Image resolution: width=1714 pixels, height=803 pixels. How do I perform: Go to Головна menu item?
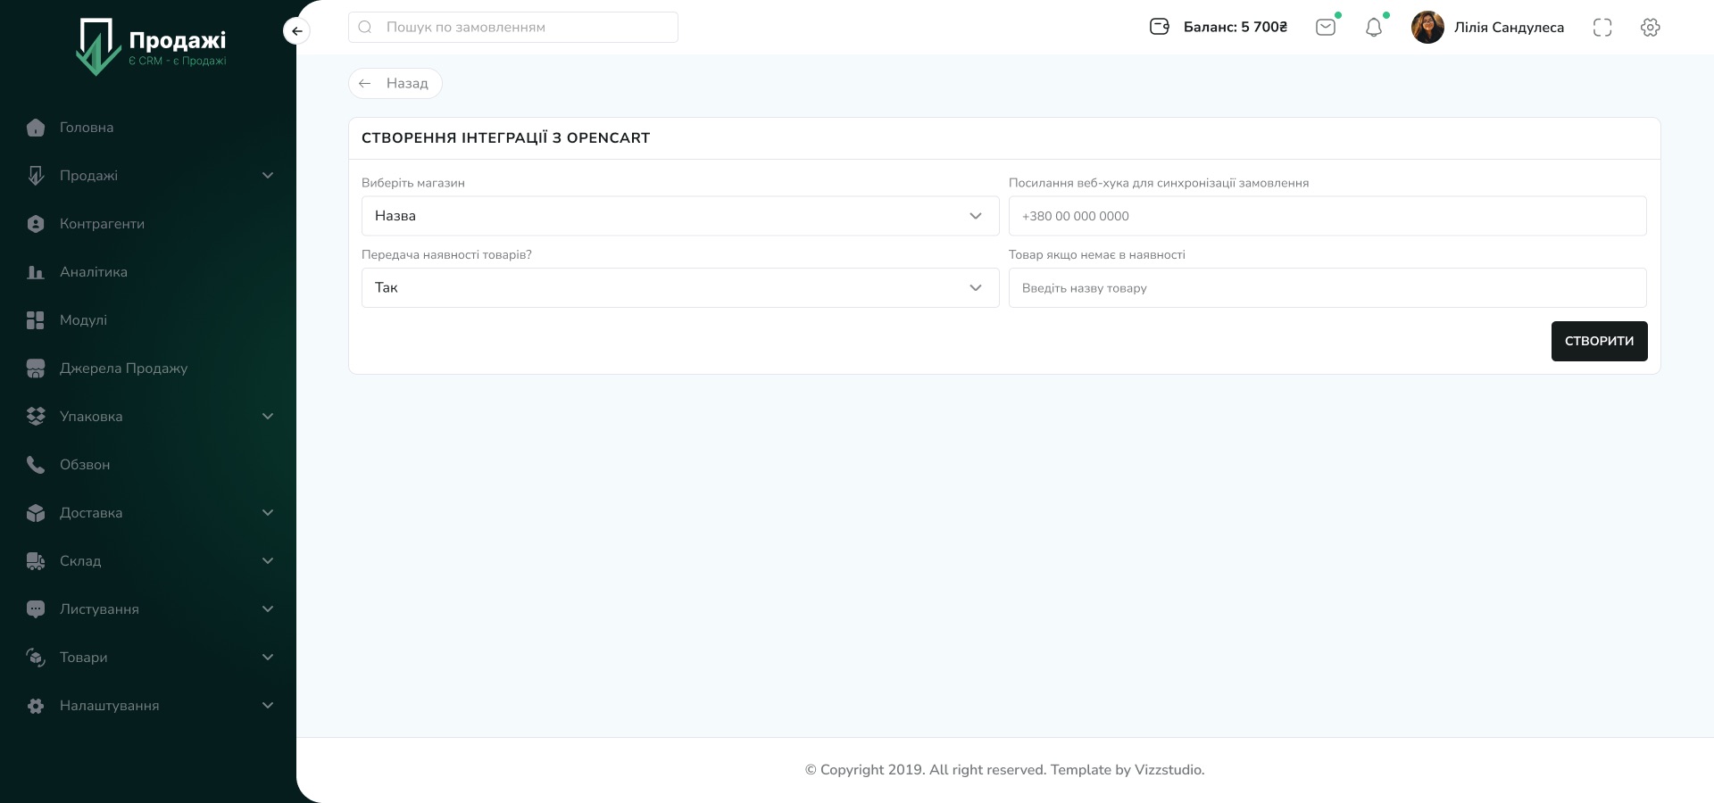tap(87, 128)
